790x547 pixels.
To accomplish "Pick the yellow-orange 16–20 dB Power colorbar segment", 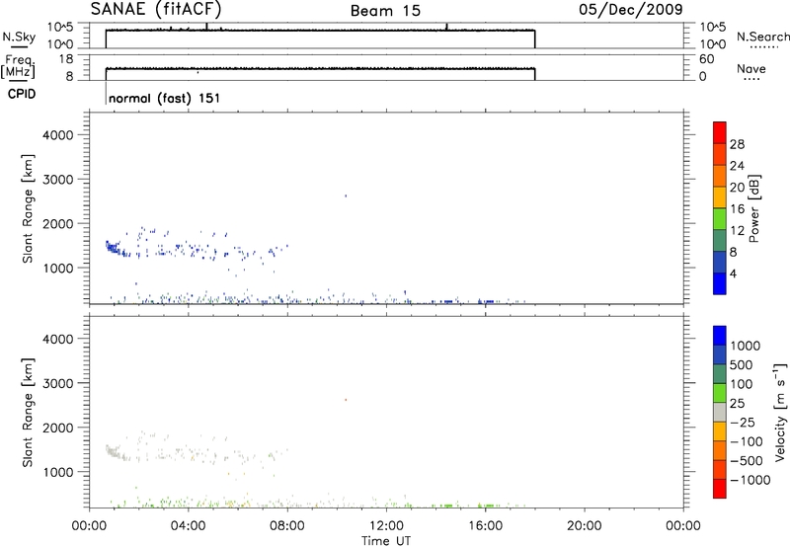I will point(720,196).
